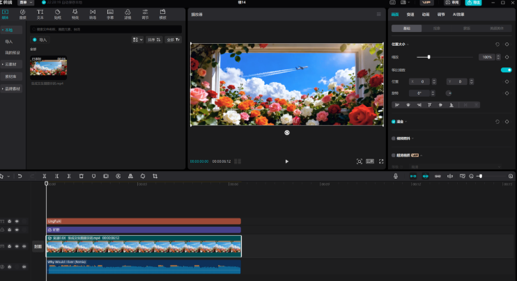Select the imported video thumbnail in media bin
Screen dimensions: 517x281
[x=48, y=68]
